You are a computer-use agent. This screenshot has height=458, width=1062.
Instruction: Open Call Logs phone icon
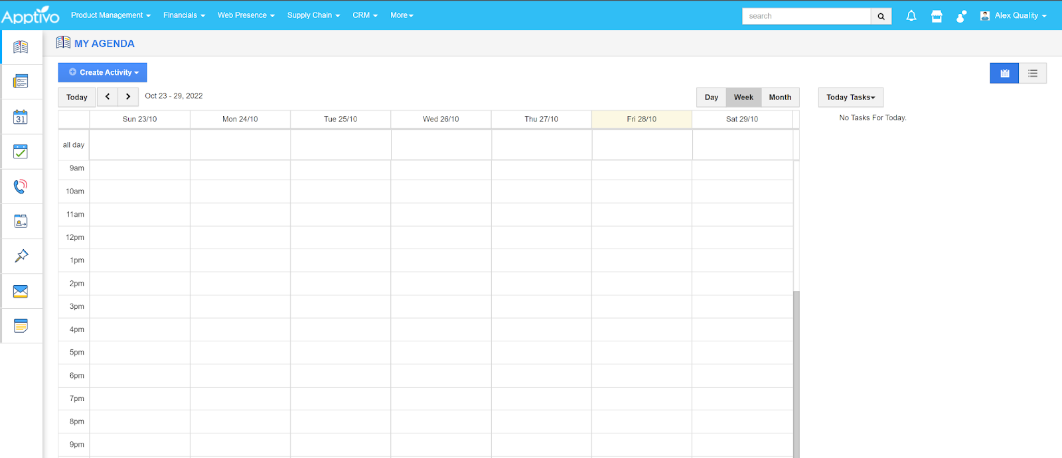pos(21,186)
